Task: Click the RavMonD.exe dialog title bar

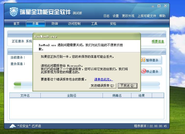Action: [87, 37]
